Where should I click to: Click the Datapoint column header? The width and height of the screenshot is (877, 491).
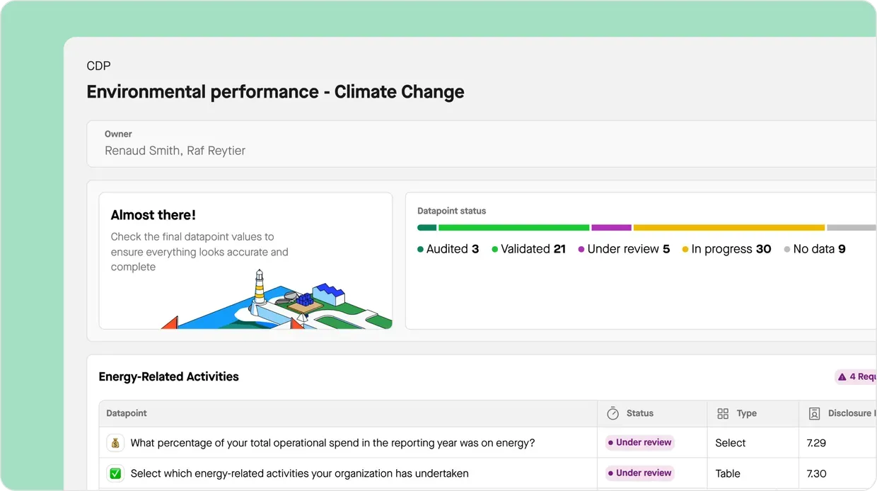[126, 413]
